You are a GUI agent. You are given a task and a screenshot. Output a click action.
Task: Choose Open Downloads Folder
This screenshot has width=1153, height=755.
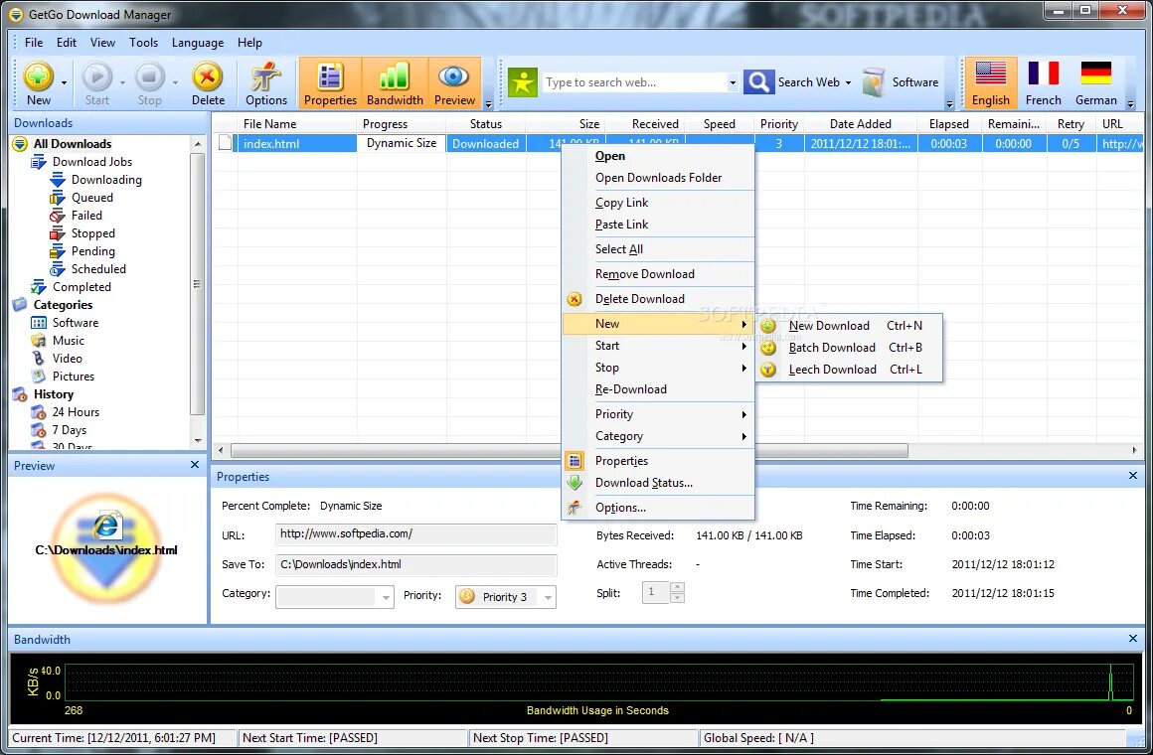click(x=658, y=177)
